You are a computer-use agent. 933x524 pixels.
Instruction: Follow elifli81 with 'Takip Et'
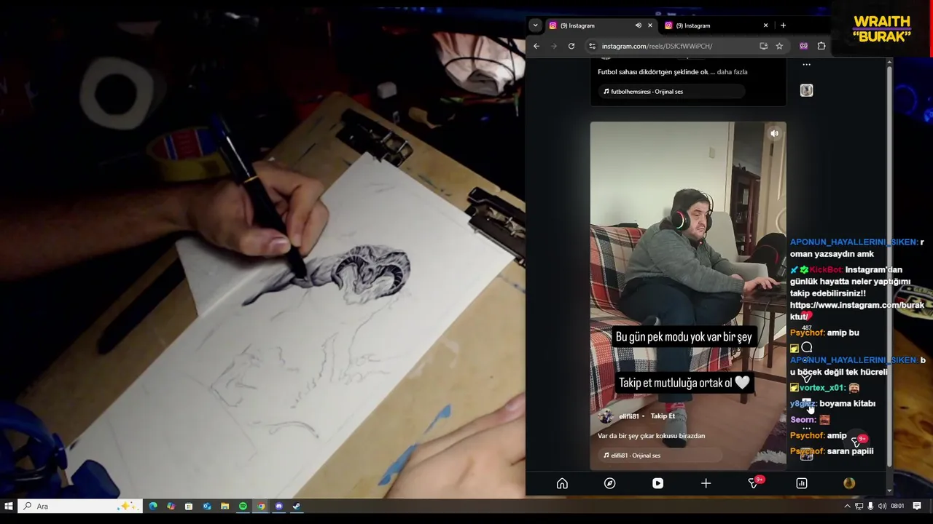(x=663, y=416)
